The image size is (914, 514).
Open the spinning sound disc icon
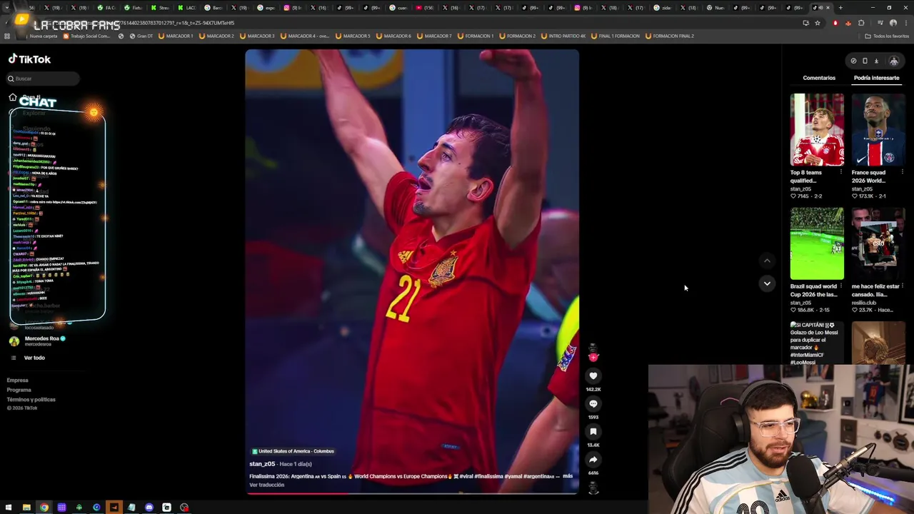tap(593, 488)
